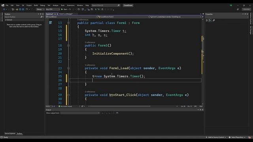Switch to the Form1.cs [Design] tab
The image size is (253, 142).
[66, 14]
